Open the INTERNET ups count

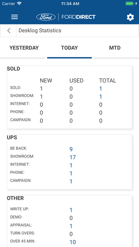(71, 165)
